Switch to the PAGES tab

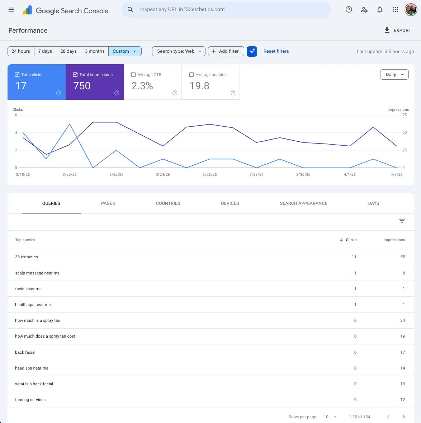pyautogui.click(x=108, y=203)
